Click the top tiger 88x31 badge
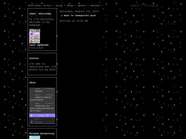Screen dimensions: 186x139 coord(35,31)
